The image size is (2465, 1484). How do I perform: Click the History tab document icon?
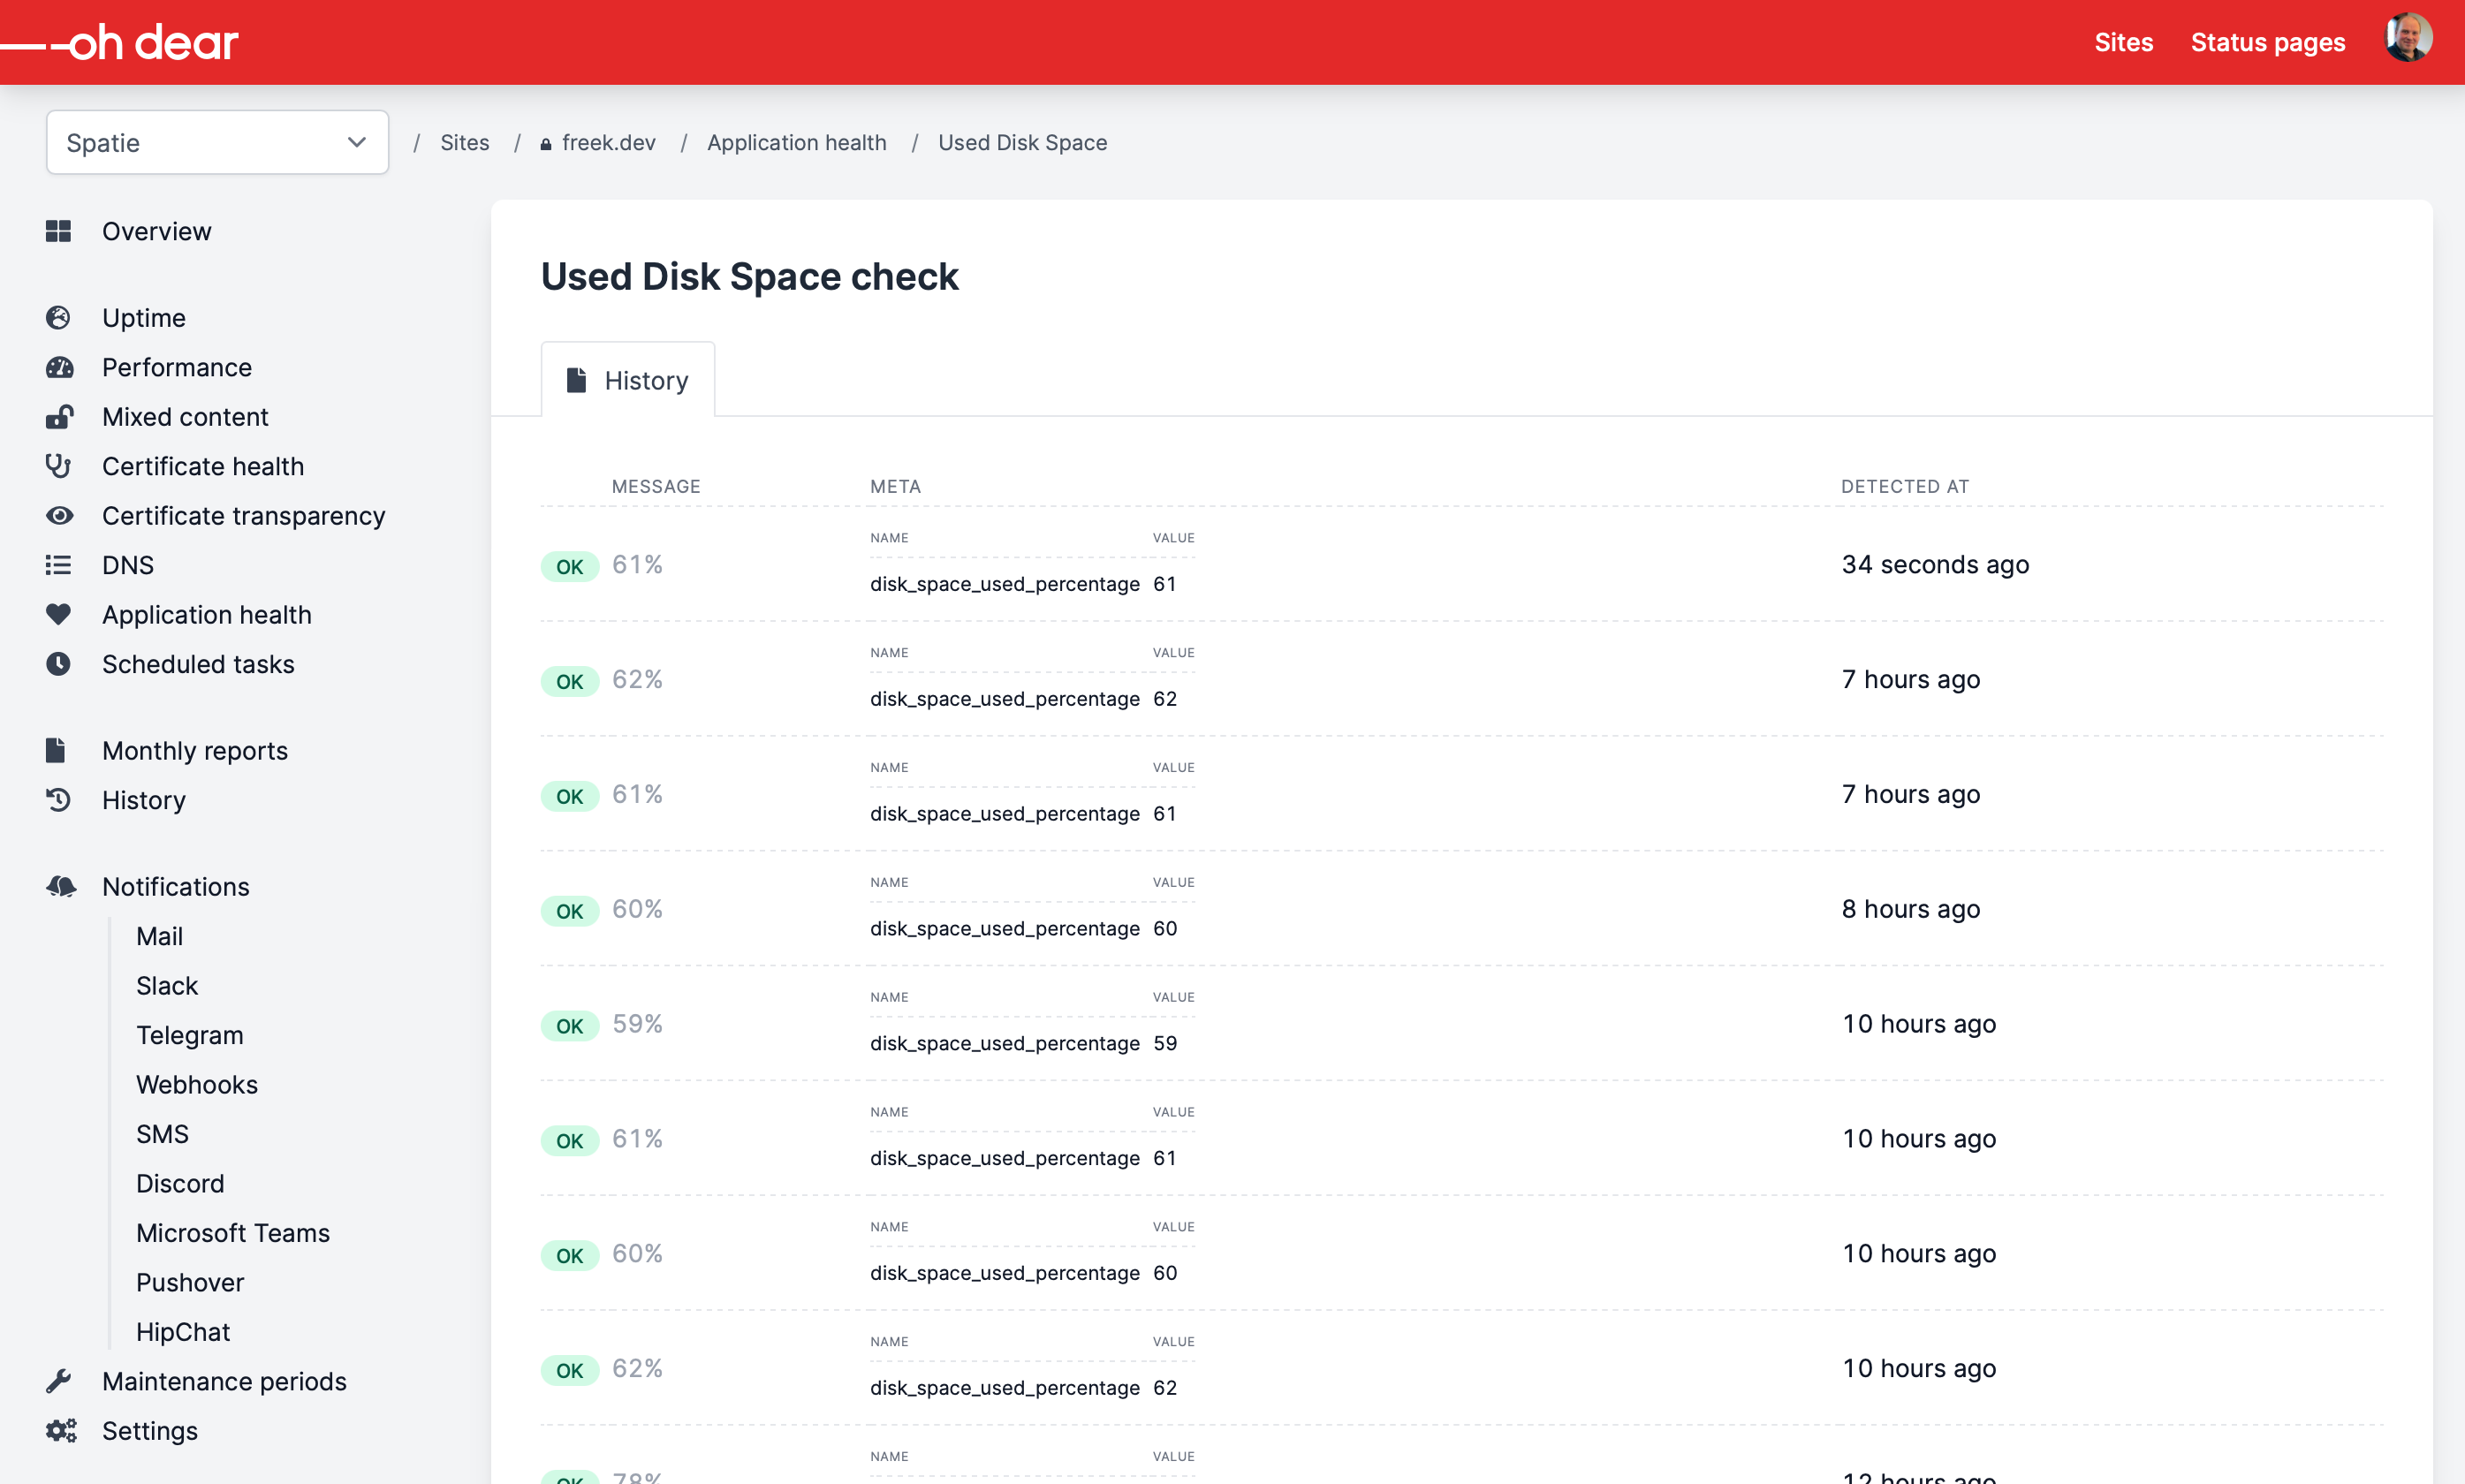[x=576, y=380]
